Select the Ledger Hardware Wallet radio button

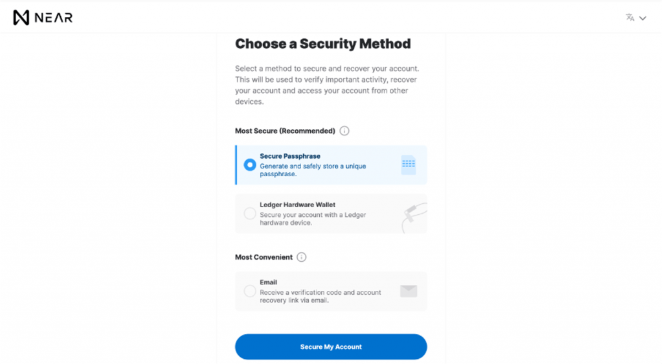[250, 214]
